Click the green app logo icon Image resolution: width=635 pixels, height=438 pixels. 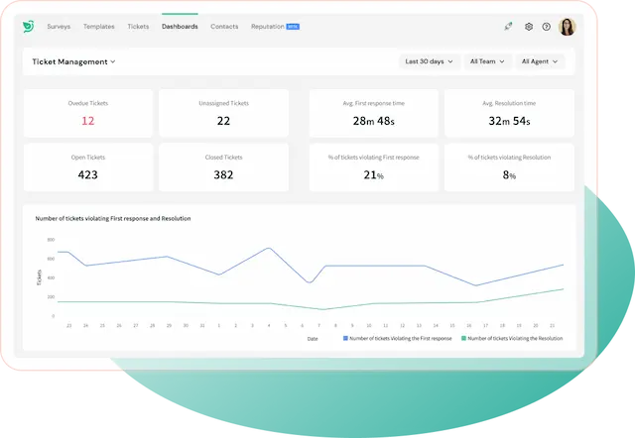click(x=29, y=27)
